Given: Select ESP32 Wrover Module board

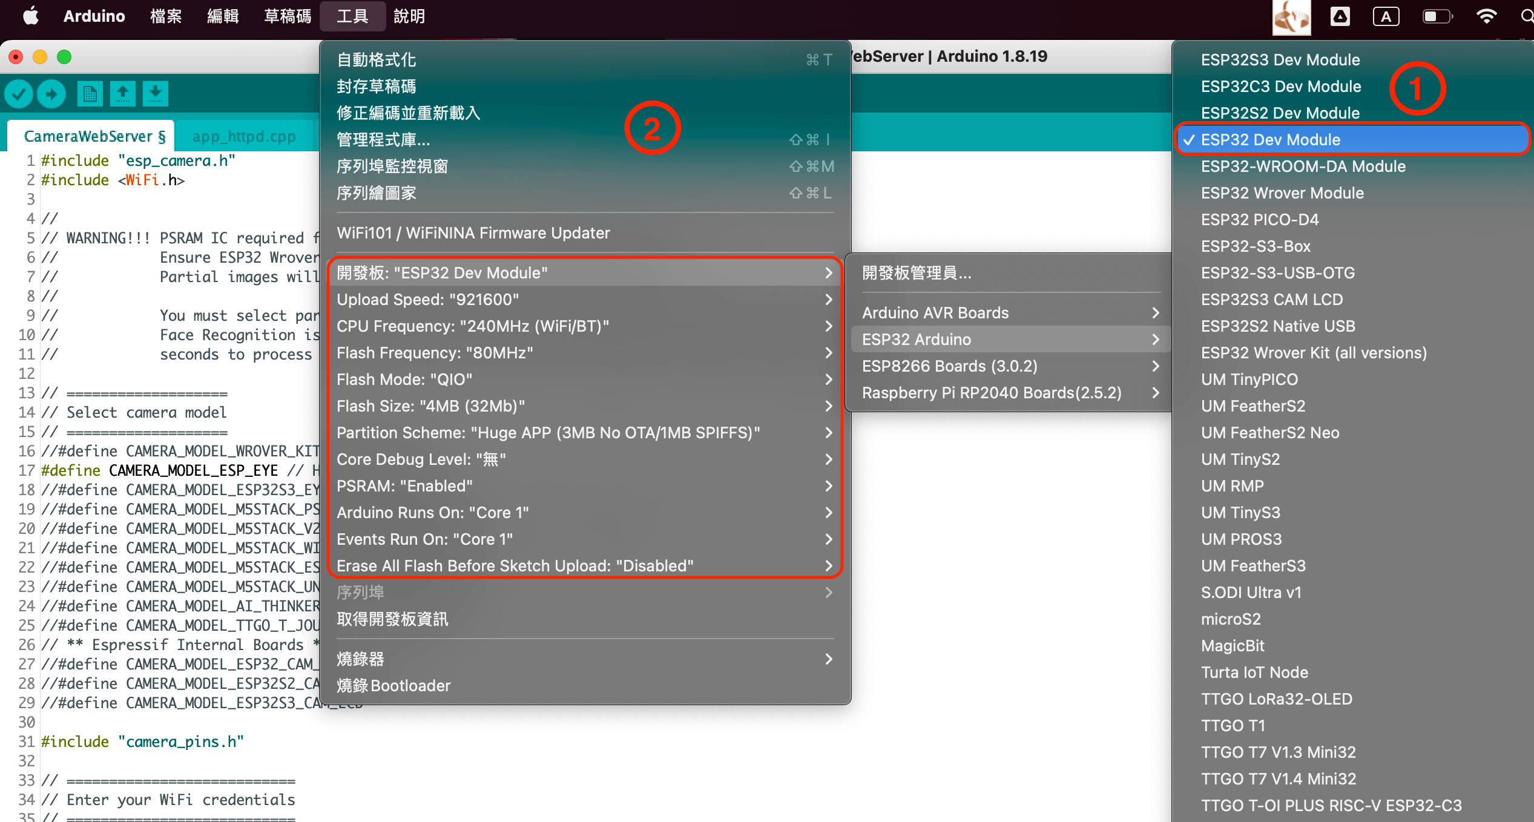Looking at the screenshot, I should [x=1352, y=193].
